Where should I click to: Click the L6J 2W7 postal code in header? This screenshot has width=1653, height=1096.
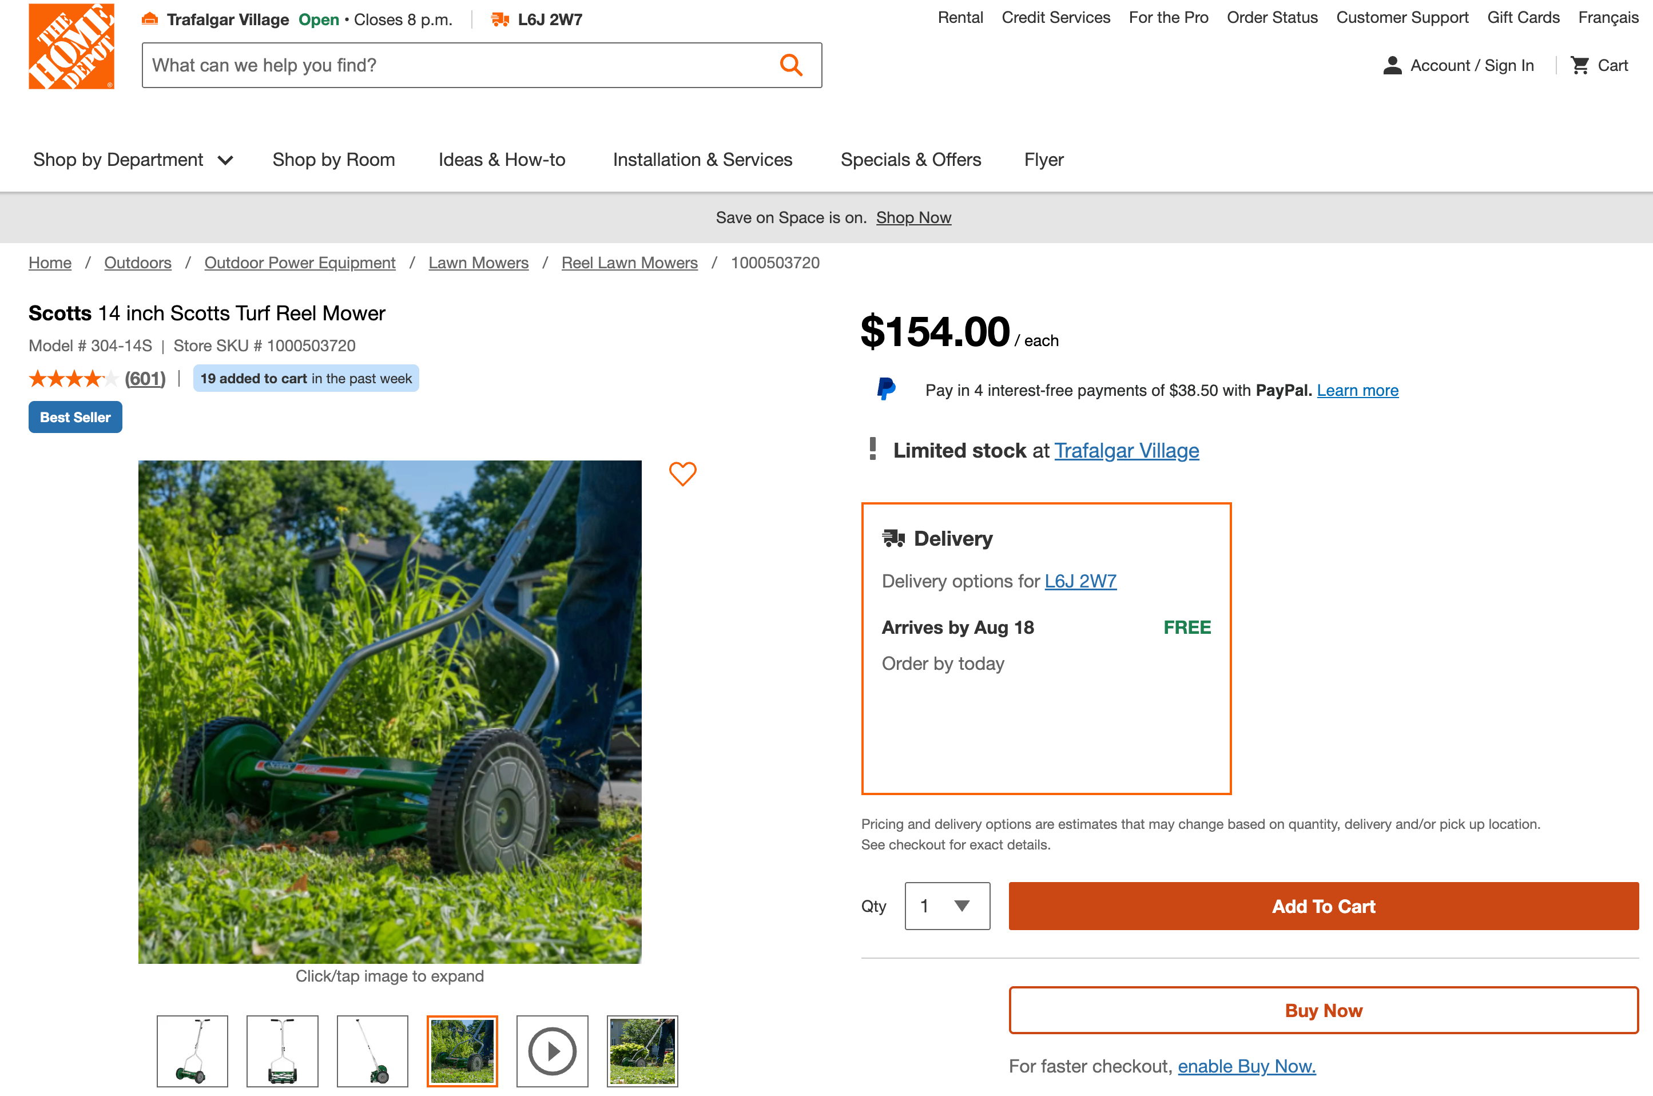tap(550, 19)
